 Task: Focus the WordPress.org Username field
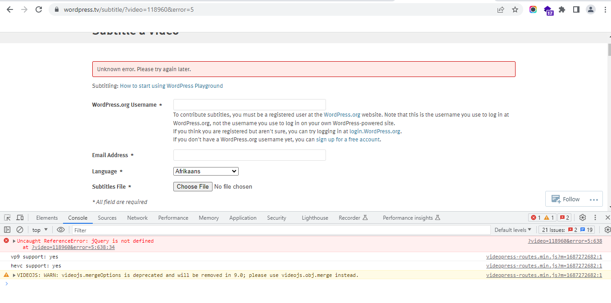(249, 105)
